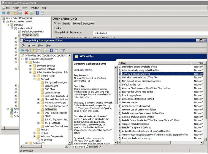Screen dimensions: 208x154
Task: Click the Editor tree scroll-up arrow
Action: (x=70, y=56)
